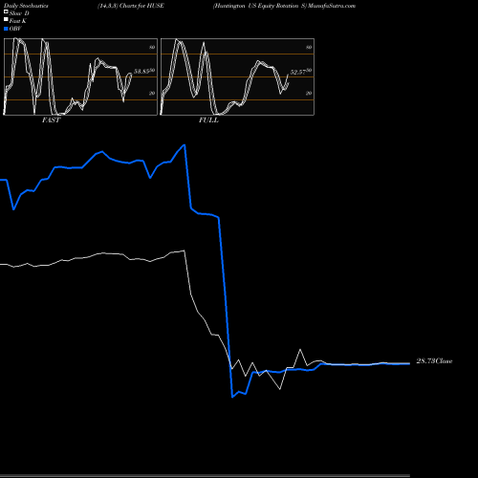Viewport: 478px width, 478px height.
Task: Click the '(14,3,3) Charts for HUSE' heading
Action: pyautogui.click(x=131, y=6)
